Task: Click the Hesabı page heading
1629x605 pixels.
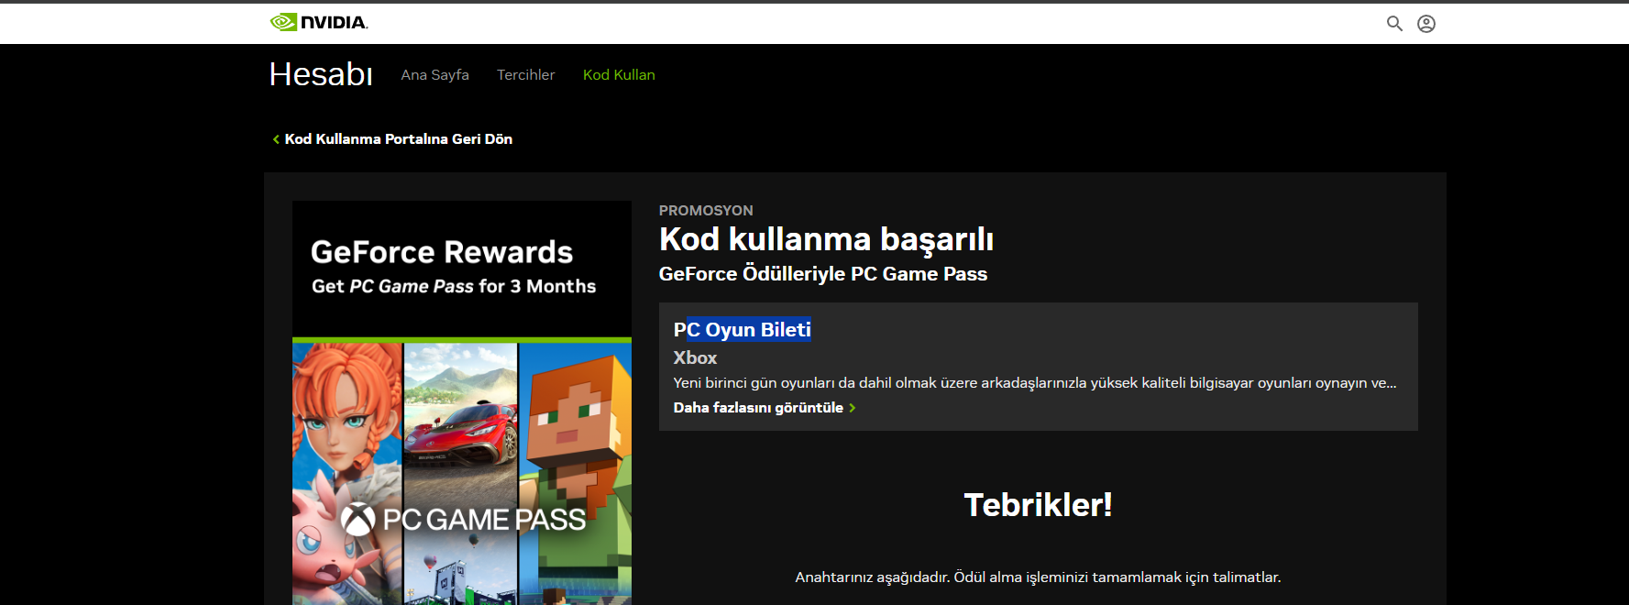Action: [x=321, y=74]
